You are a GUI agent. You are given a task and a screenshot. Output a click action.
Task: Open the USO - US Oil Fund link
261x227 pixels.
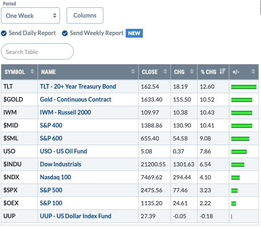pos(63,151)
